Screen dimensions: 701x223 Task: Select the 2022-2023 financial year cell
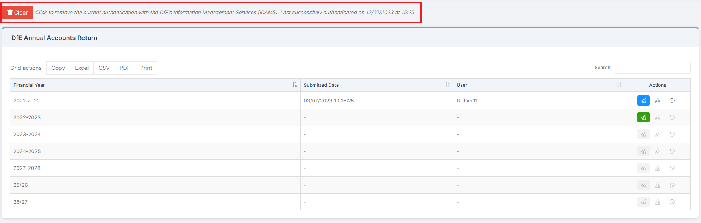point(155,117)
